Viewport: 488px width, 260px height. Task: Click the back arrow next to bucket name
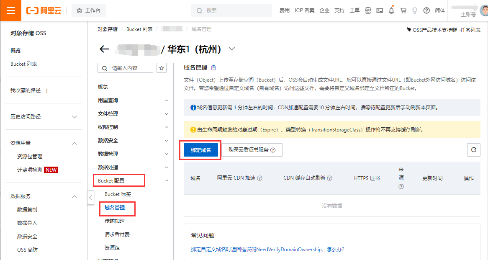click(104, 49)
